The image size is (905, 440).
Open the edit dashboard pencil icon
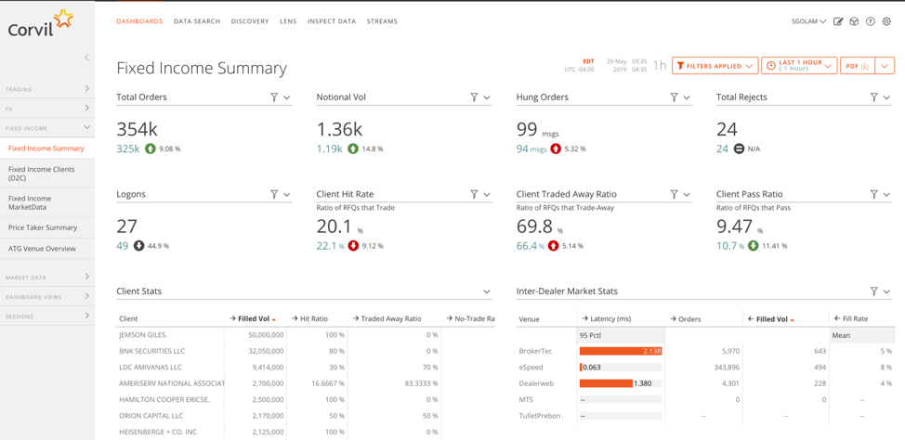click(x=838, y=21)
